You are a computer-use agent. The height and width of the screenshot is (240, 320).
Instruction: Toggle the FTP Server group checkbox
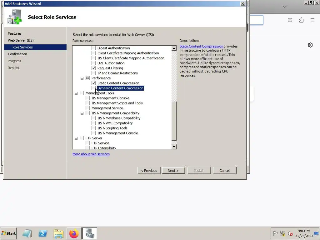(82, 138)
